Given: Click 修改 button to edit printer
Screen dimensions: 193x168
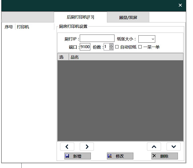Looking at the screenshot, I should [x=120, y=156].
